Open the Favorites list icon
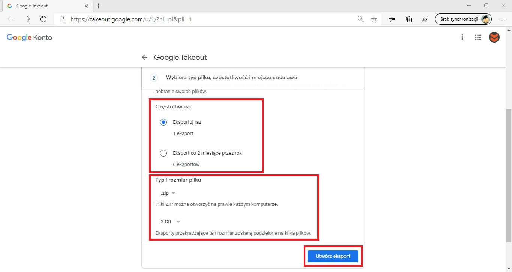 [x=392, y=19]
